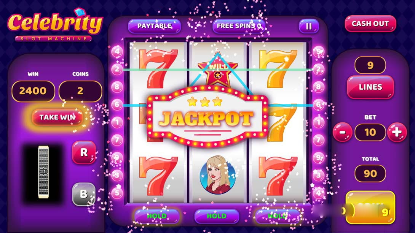Click the red R gamble button
Image resolution: width=415 pixels, height=233 pixels.
(84, 152)
